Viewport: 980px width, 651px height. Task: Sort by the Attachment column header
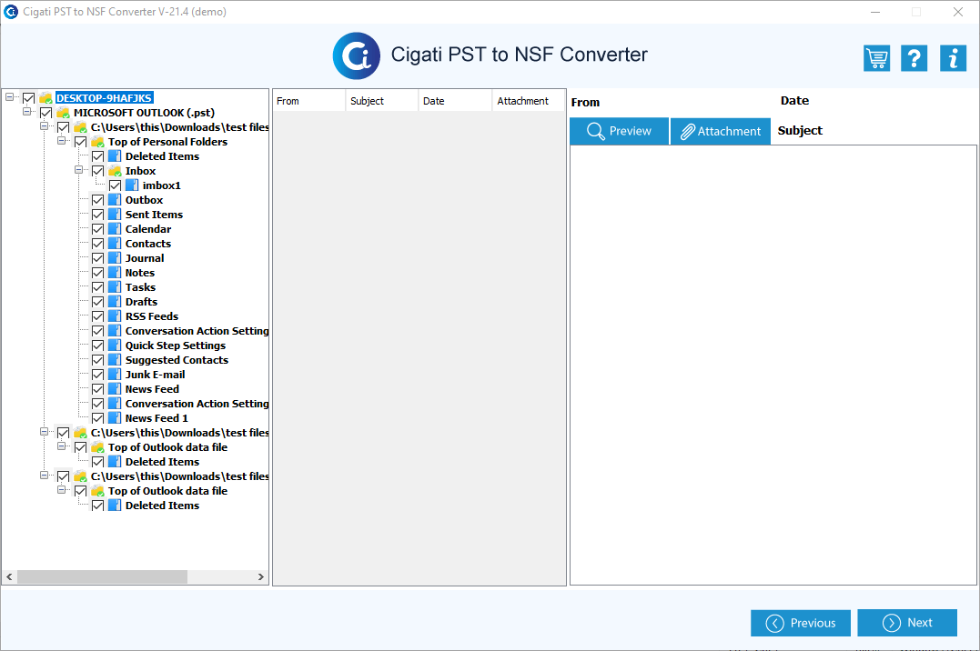(529, 101)
